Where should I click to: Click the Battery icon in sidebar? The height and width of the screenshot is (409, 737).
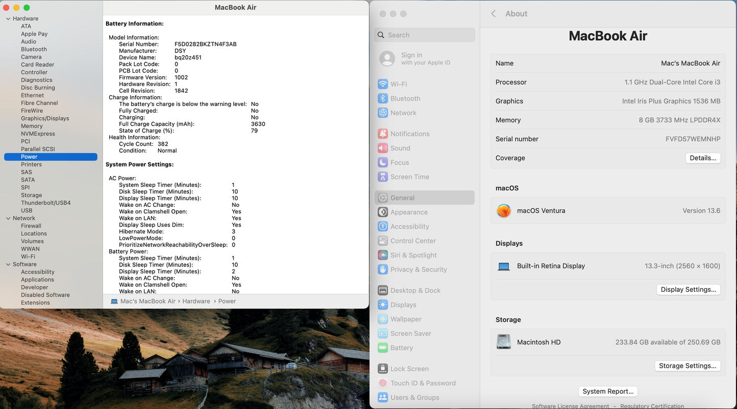pos(383,348)
